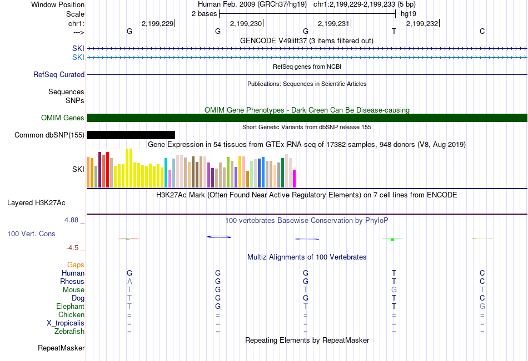This screenshot has height=361, width=528.
Task: Click the X_tropicalis species label
Action: [66, 323]
